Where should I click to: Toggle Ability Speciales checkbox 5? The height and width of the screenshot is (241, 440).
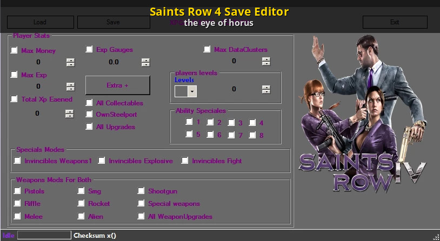[x=189, y=135]
